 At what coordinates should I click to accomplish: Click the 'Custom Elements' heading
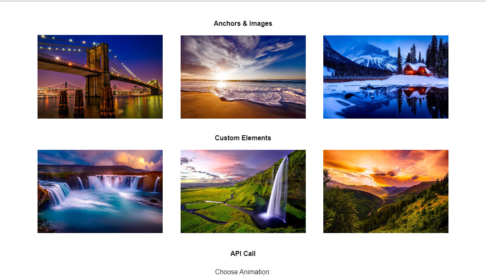pyautogui.click(x=243, y=138)
